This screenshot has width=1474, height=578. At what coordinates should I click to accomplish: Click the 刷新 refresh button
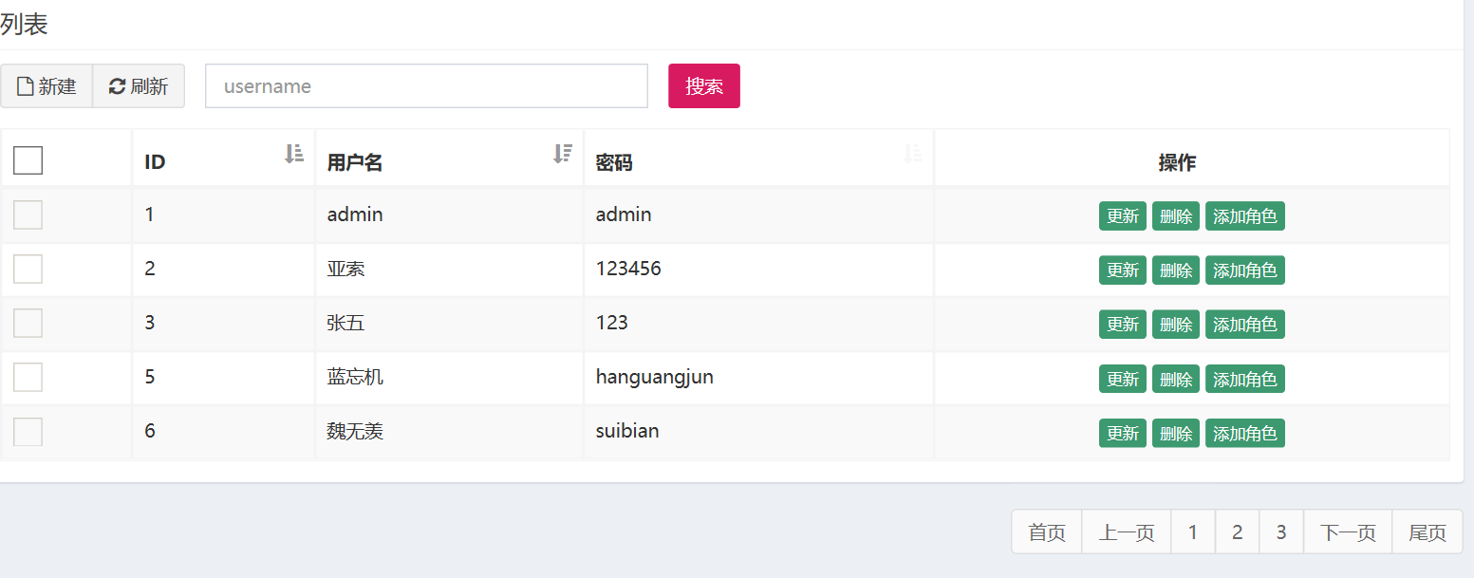[139, 86]
